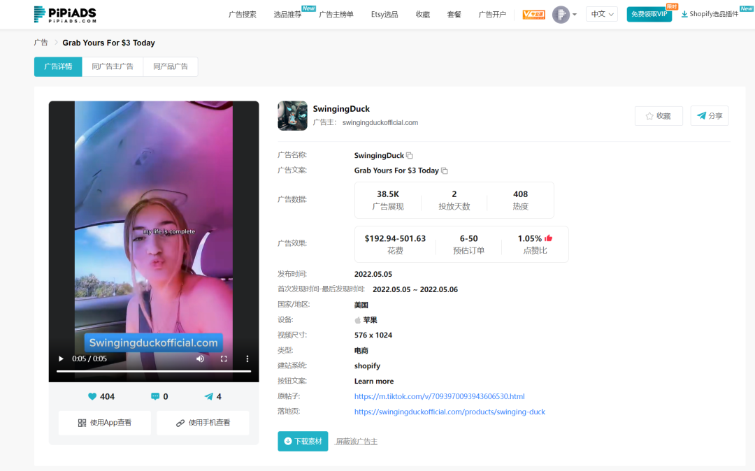Click the heart likes icon
Viewport: 755px width, 471px height.
pyautogui.click(x=92, y=396)
